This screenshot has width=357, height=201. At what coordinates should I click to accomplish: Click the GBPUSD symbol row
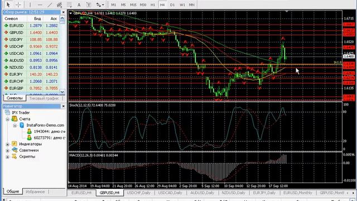[31, 32]
